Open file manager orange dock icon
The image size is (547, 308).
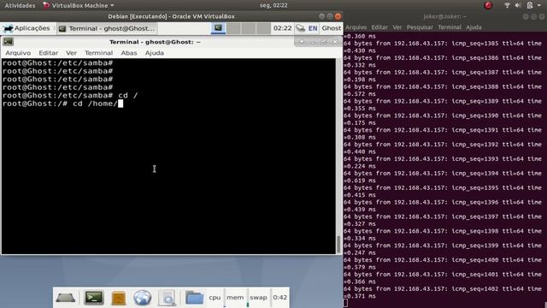point(119,298)
